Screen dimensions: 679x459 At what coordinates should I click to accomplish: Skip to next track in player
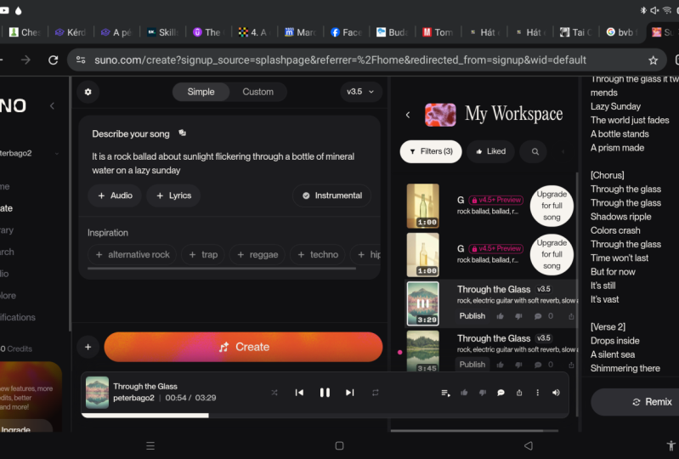[350, 393]
